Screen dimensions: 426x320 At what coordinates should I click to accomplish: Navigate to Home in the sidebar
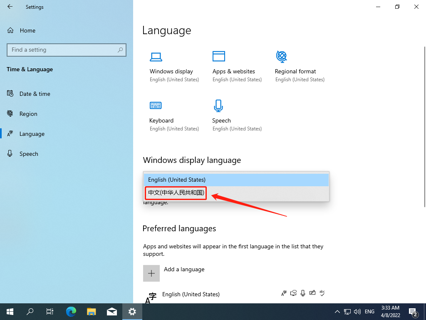click(27, 30)
